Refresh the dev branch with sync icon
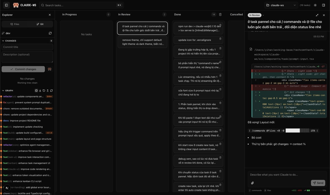 click(50, 33)
